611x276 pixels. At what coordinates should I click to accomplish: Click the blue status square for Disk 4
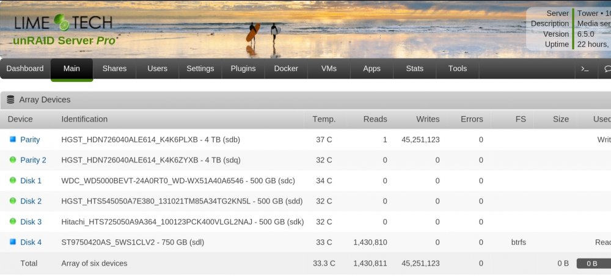pyautogui.click(x=12, y=242)
